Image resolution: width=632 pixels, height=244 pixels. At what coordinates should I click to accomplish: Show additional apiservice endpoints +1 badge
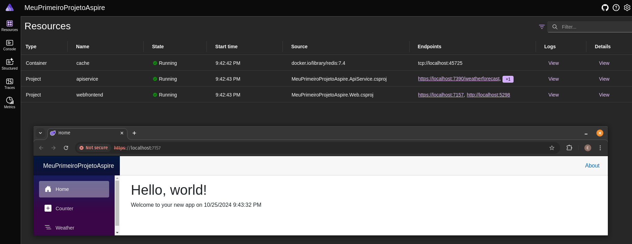[508, 79]
